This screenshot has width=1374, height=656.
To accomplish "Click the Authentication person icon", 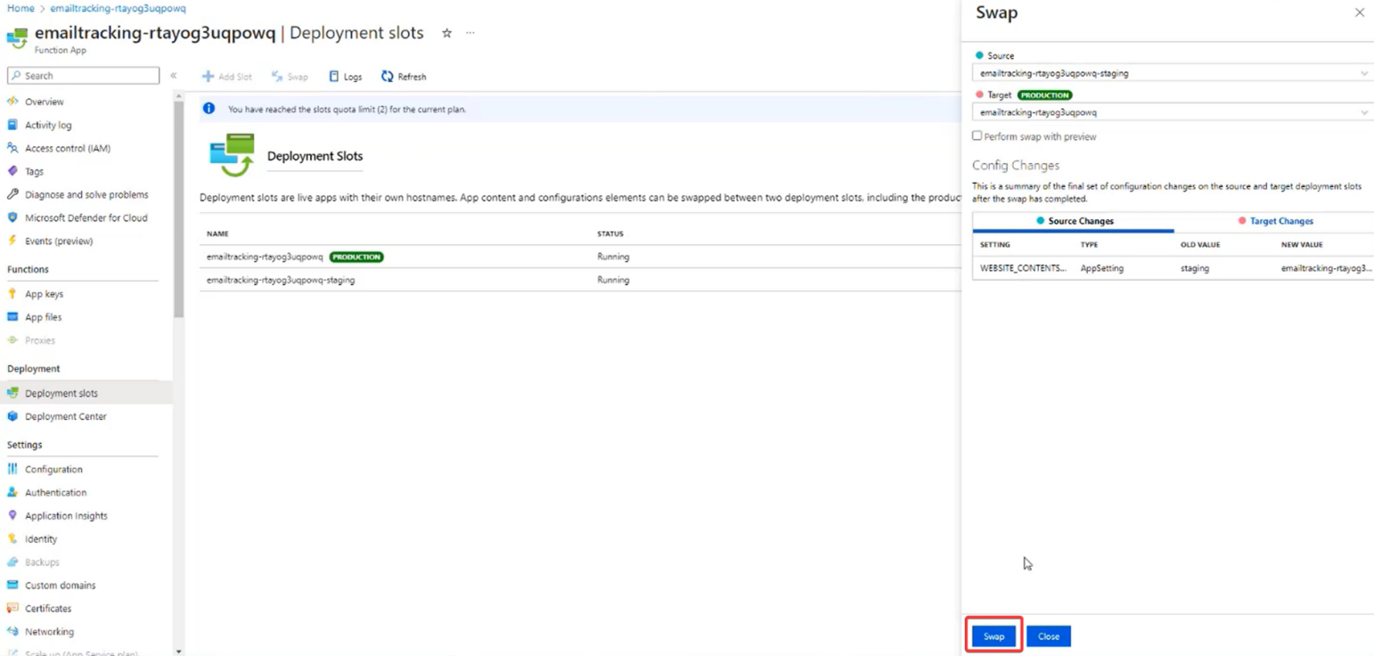I will [x=12, y=492].
